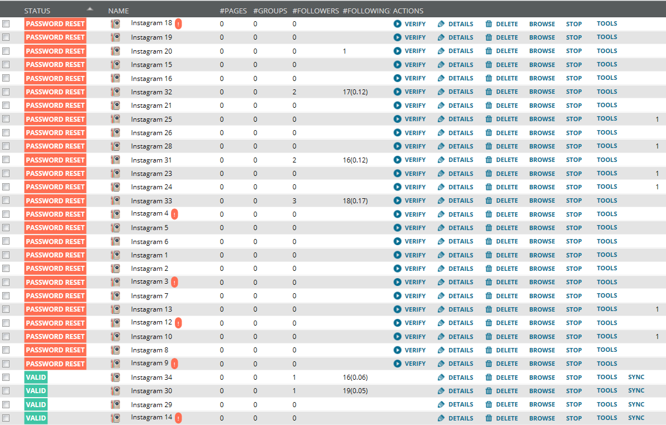
Task: Click the pencil icon in Instagram 10 row
Action: pos(441,336)
